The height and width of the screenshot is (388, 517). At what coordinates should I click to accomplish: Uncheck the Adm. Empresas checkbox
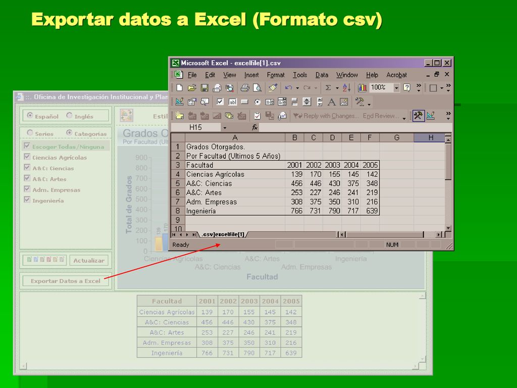(x=27, y=189)
